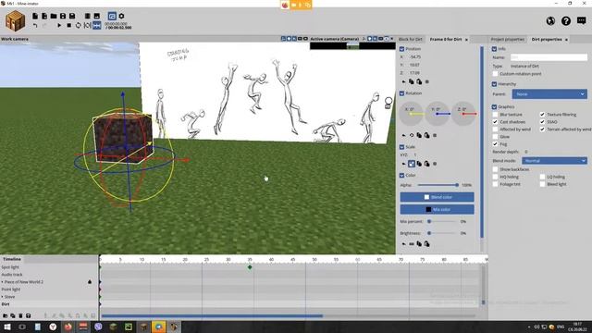Image resolution: width=592 pixels, height=333 pixels.
Task: Click the Mix color button
Action: 437,210
